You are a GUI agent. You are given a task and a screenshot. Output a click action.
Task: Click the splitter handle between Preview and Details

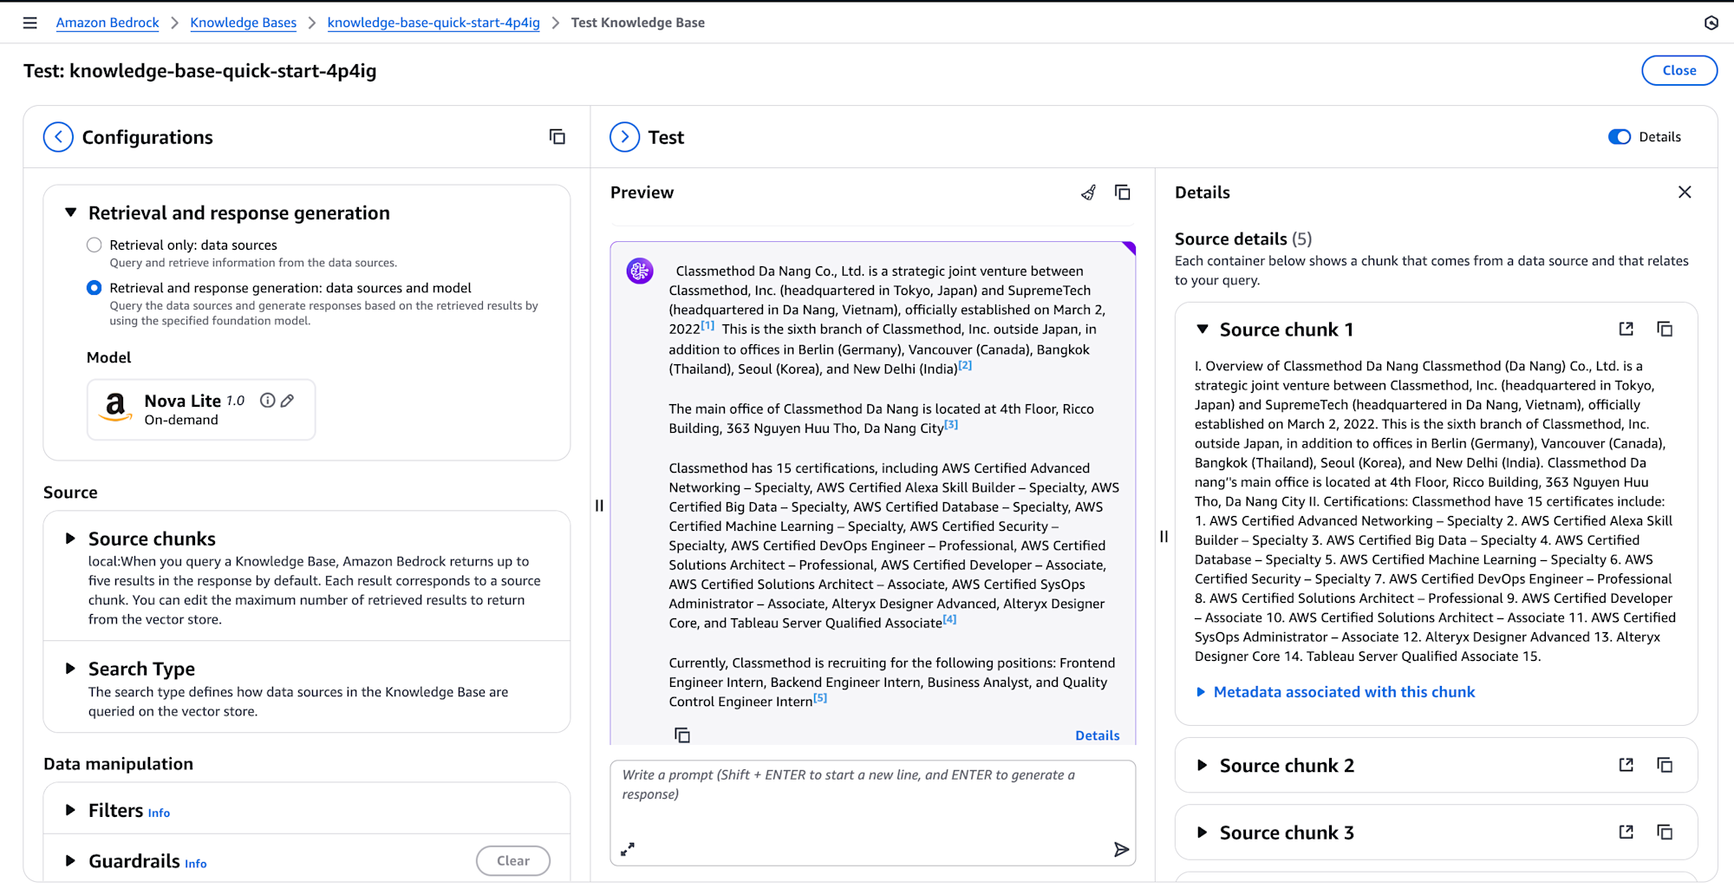(1164, 537)
